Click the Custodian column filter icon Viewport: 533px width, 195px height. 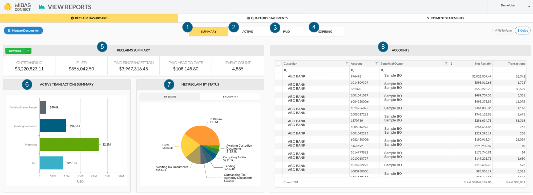click(347, 63)
